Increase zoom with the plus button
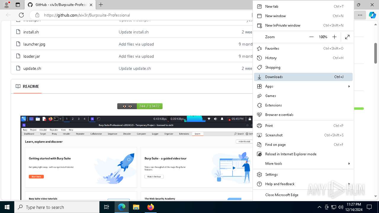379x213 pixels. click(334, 37)
